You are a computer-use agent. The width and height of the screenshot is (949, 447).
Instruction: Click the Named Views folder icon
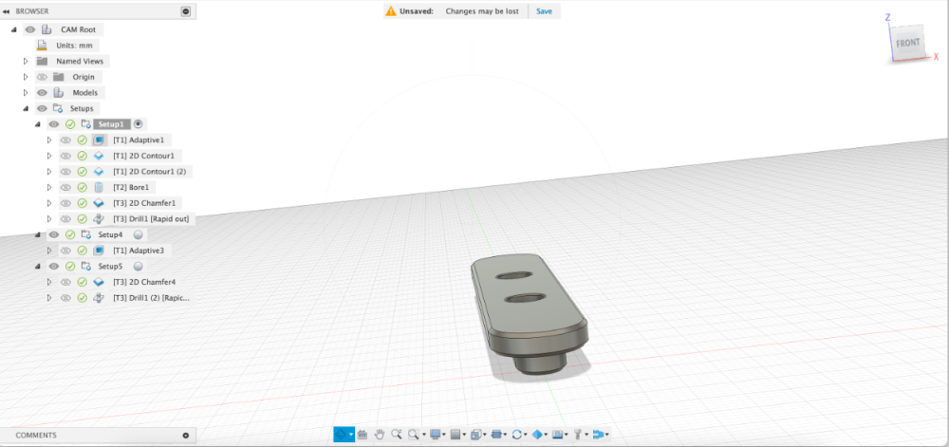(42, 61)
